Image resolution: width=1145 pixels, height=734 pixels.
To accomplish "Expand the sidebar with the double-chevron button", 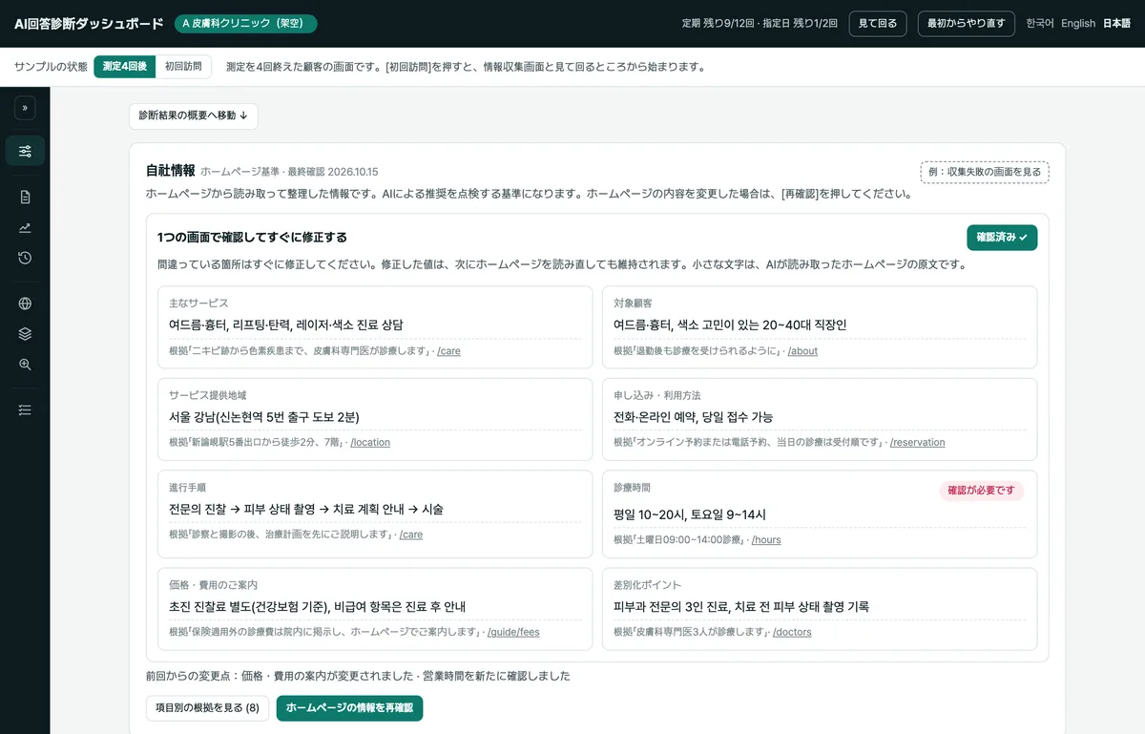I will tap(25, 108).
